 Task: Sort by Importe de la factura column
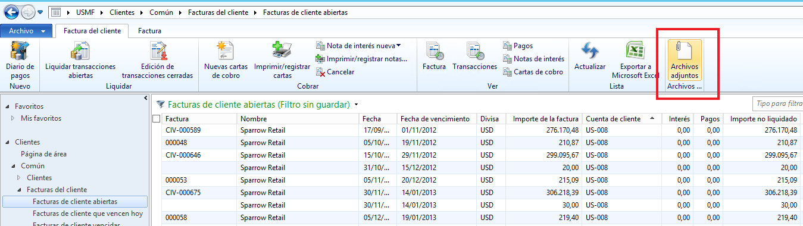[543, 119]
